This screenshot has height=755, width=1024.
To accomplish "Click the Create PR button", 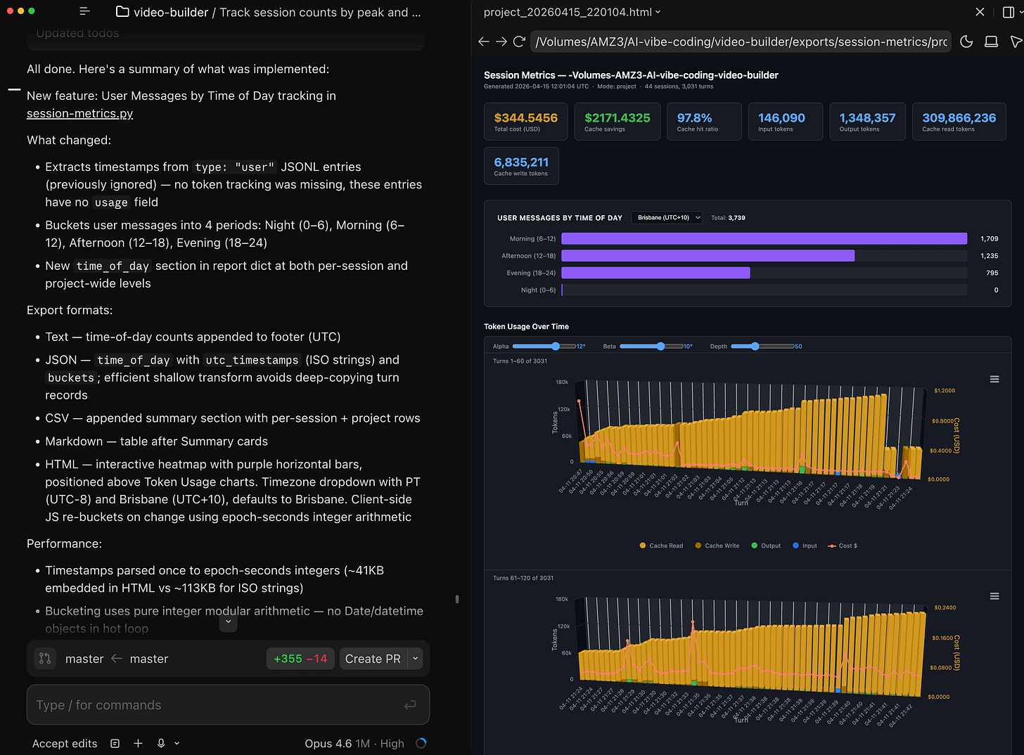I will (x=373, y=659).
